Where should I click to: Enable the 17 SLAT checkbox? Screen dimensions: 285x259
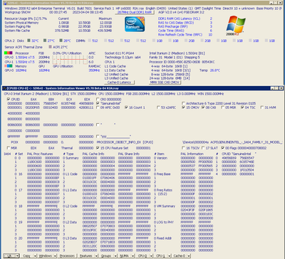coord(203,148)
